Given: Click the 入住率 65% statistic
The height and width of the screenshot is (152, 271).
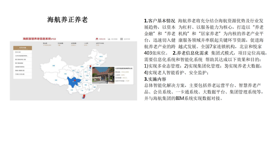Looking at the screenshot, I should click(x=86, y=44).
